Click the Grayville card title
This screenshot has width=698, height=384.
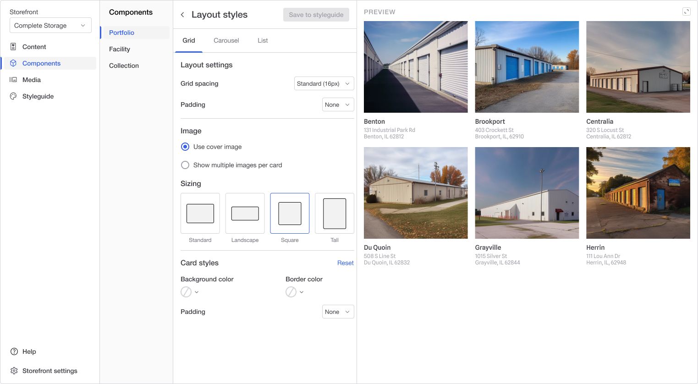point(488,247)
